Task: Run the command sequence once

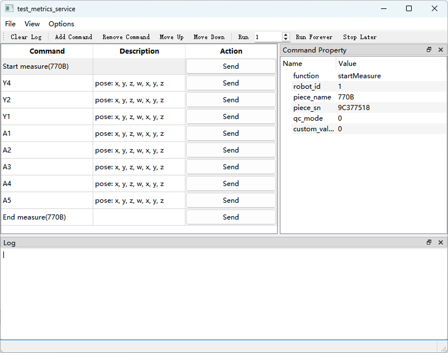Action: 243,37
